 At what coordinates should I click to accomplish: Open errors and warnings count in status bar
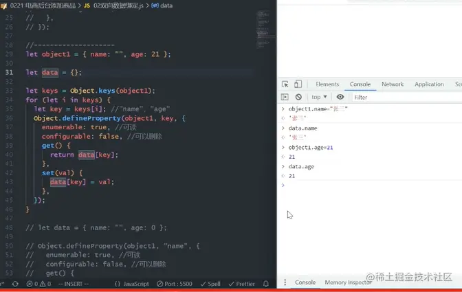(38, 284)
